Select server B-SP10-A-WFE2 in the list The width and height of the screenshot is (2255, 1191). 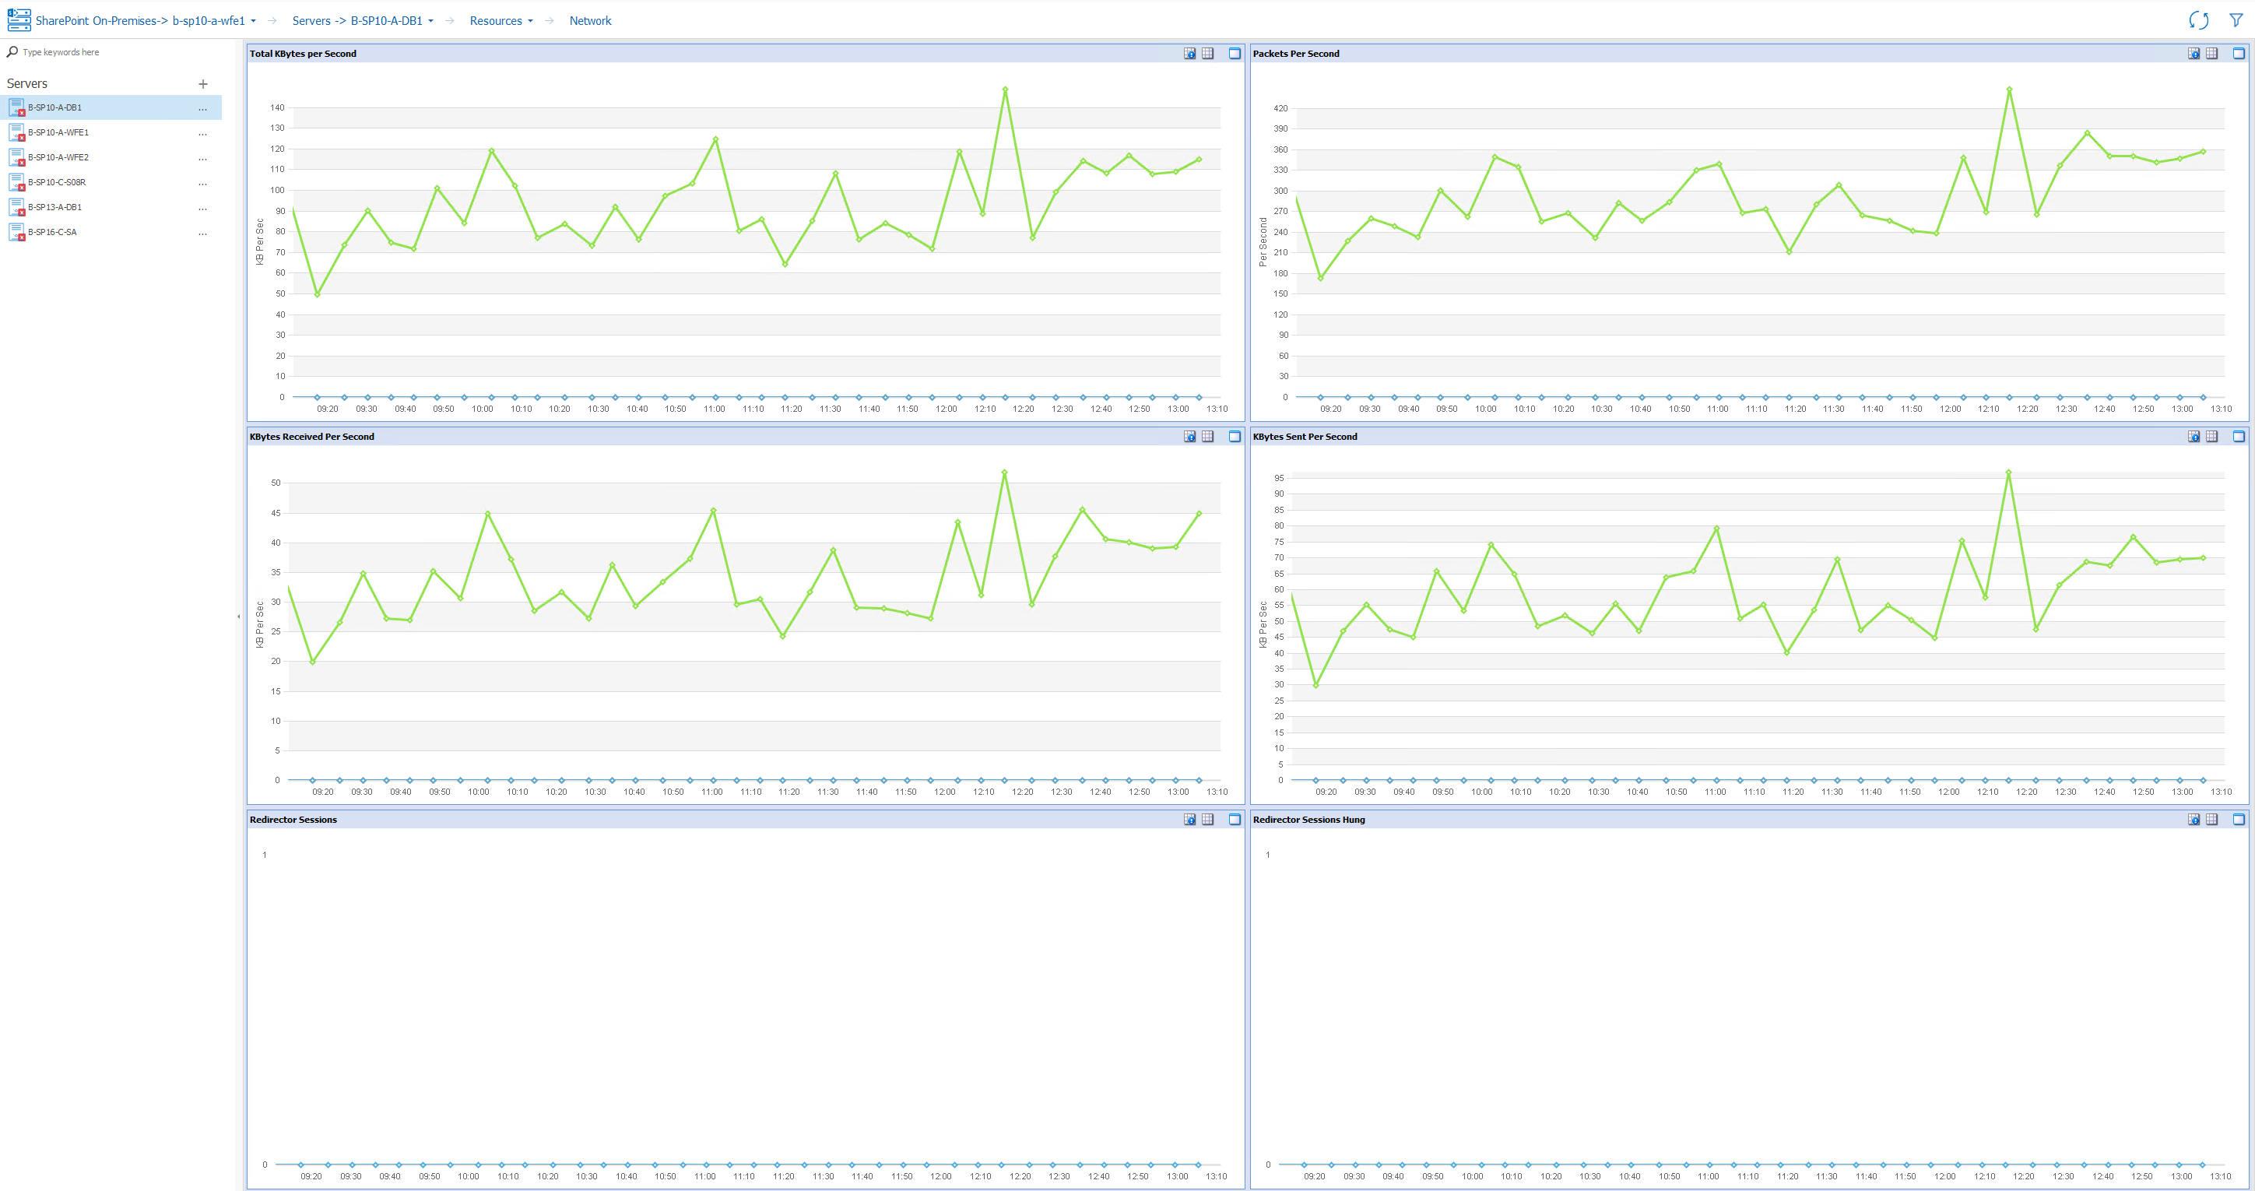pyautogui.click(x=58, y=157)
